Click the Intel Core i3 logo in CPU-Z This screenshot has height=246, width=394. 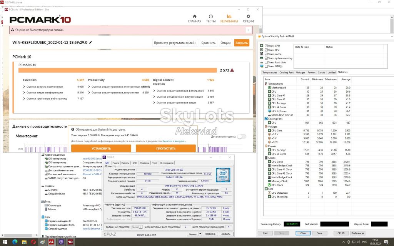tap(223, 175)
